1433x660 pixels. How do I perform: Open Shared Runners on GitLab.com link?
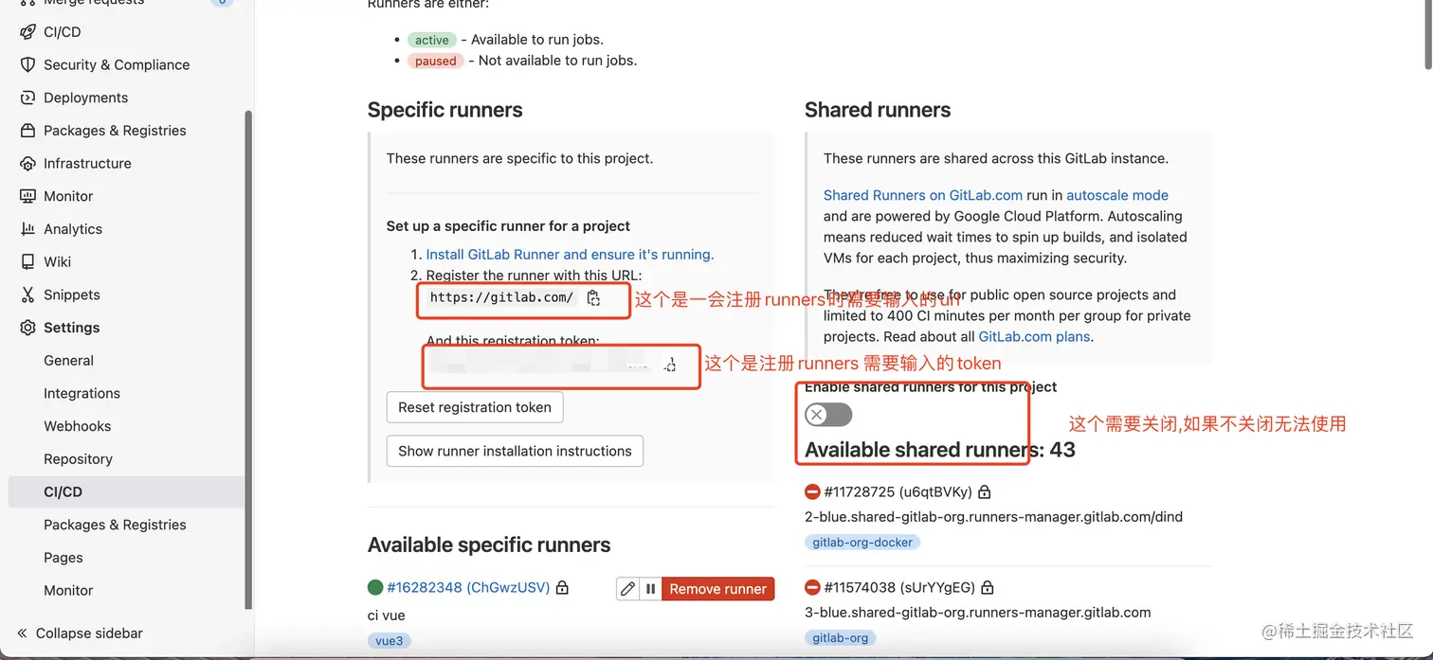coord(923,195)
